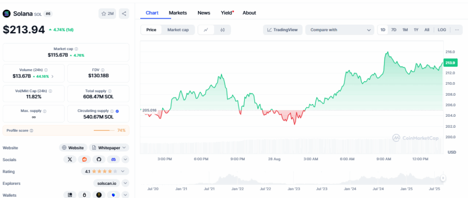Select the line chart icon
468x198 pixels.
[x=206, y=30]
